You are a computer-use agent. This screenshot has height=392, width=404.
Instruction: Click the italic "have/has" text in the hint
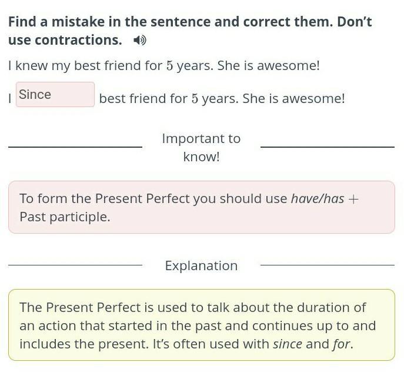point(318,198)
